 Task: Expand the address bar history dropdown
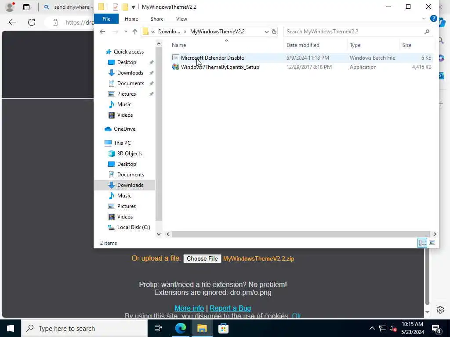click(x=266, y=32)
